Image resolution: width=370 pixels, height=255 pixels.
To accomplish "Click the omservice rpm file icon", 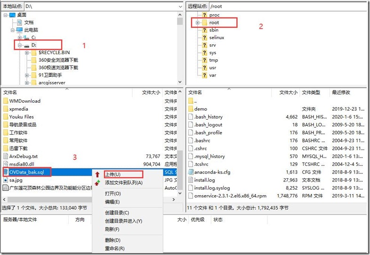I will [190, 196].
